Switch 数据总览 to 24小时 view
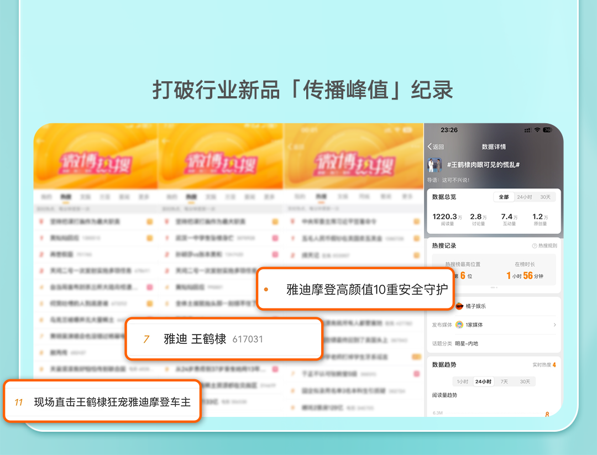 [525, 197]
